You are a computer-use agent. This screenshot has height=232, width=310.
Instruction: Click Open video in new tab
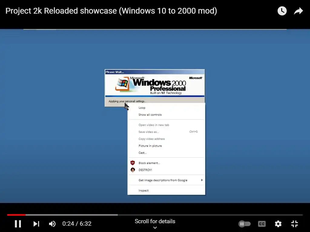(166, 125)
